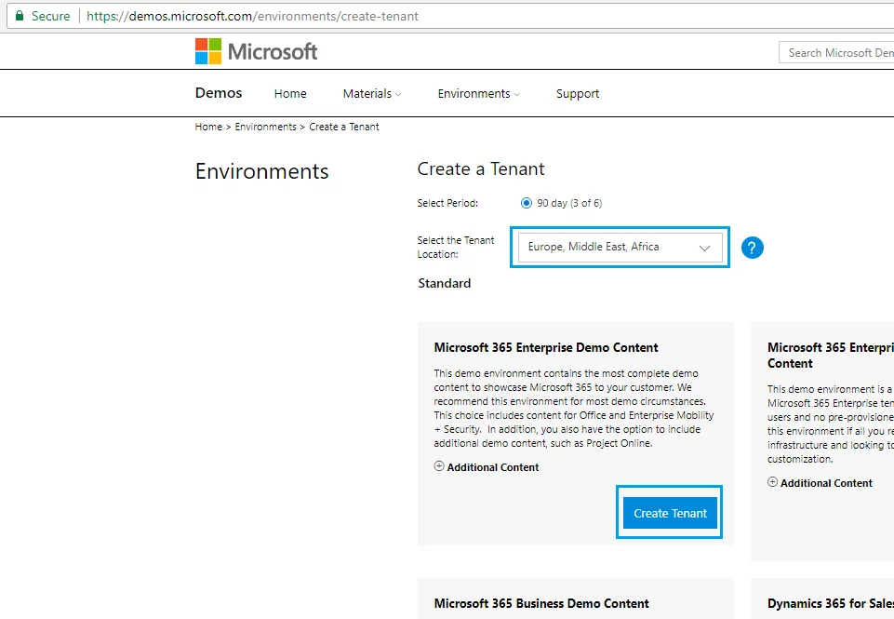This screenshot has height=619, width=894.
Task: Go to Home in the navigation bar
Action: pos(290,94)
